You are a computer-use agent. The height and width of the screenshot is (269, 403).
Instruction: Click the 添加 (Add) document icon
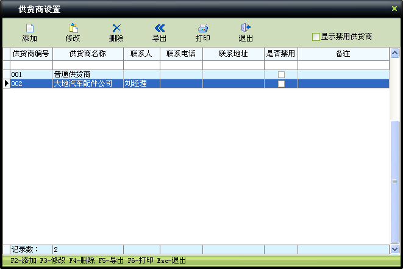(x=30, y=28)
